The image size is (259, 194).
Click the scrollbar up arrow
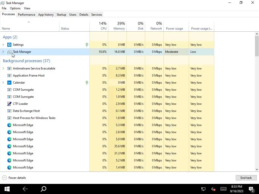257,34
